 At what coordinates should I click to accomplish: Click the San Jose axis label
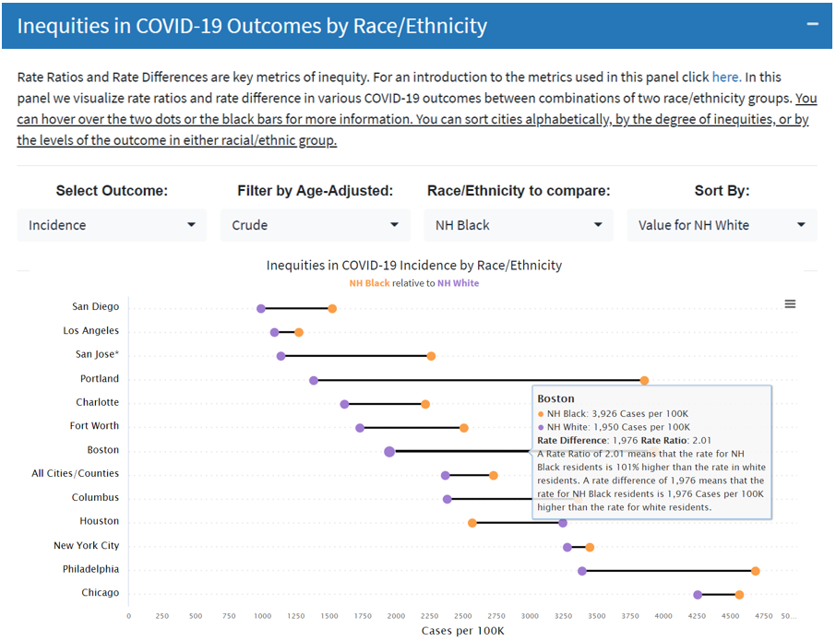click(97, 354)
